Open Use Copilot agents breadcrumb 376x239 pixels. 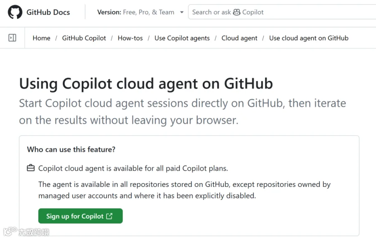pos(182,38)
